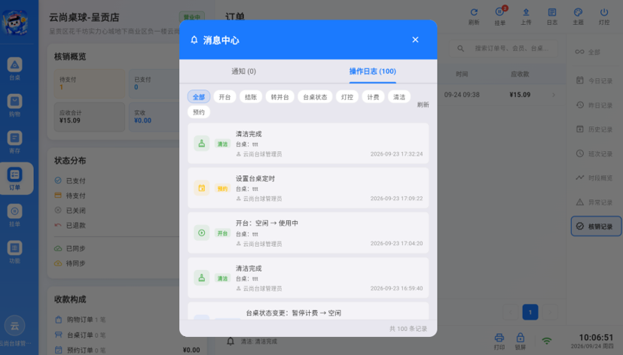Select 班次记录 in right panel

[595, 153]
